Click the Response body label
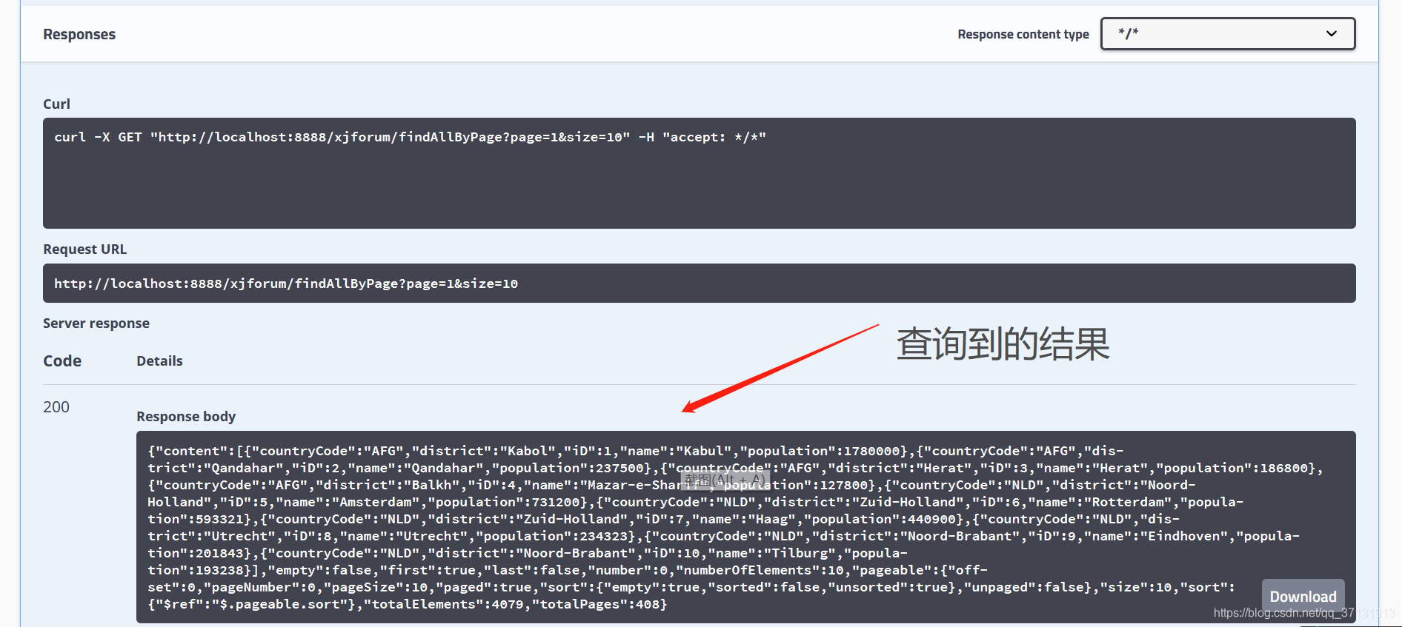 (186, 417)
